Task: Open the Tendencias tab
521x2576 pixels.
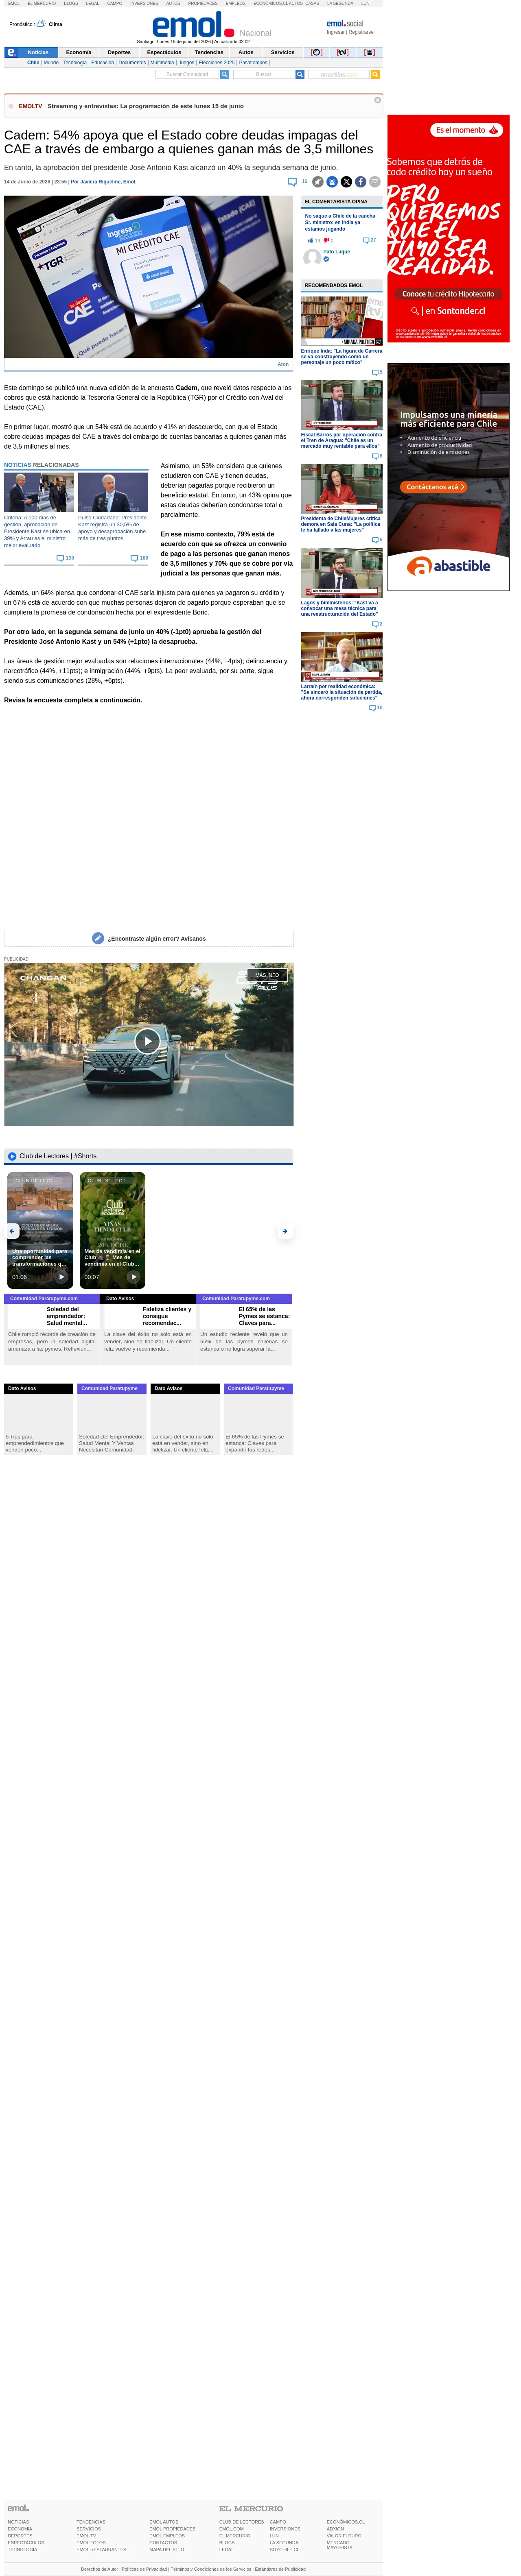Action: [209, 52]
